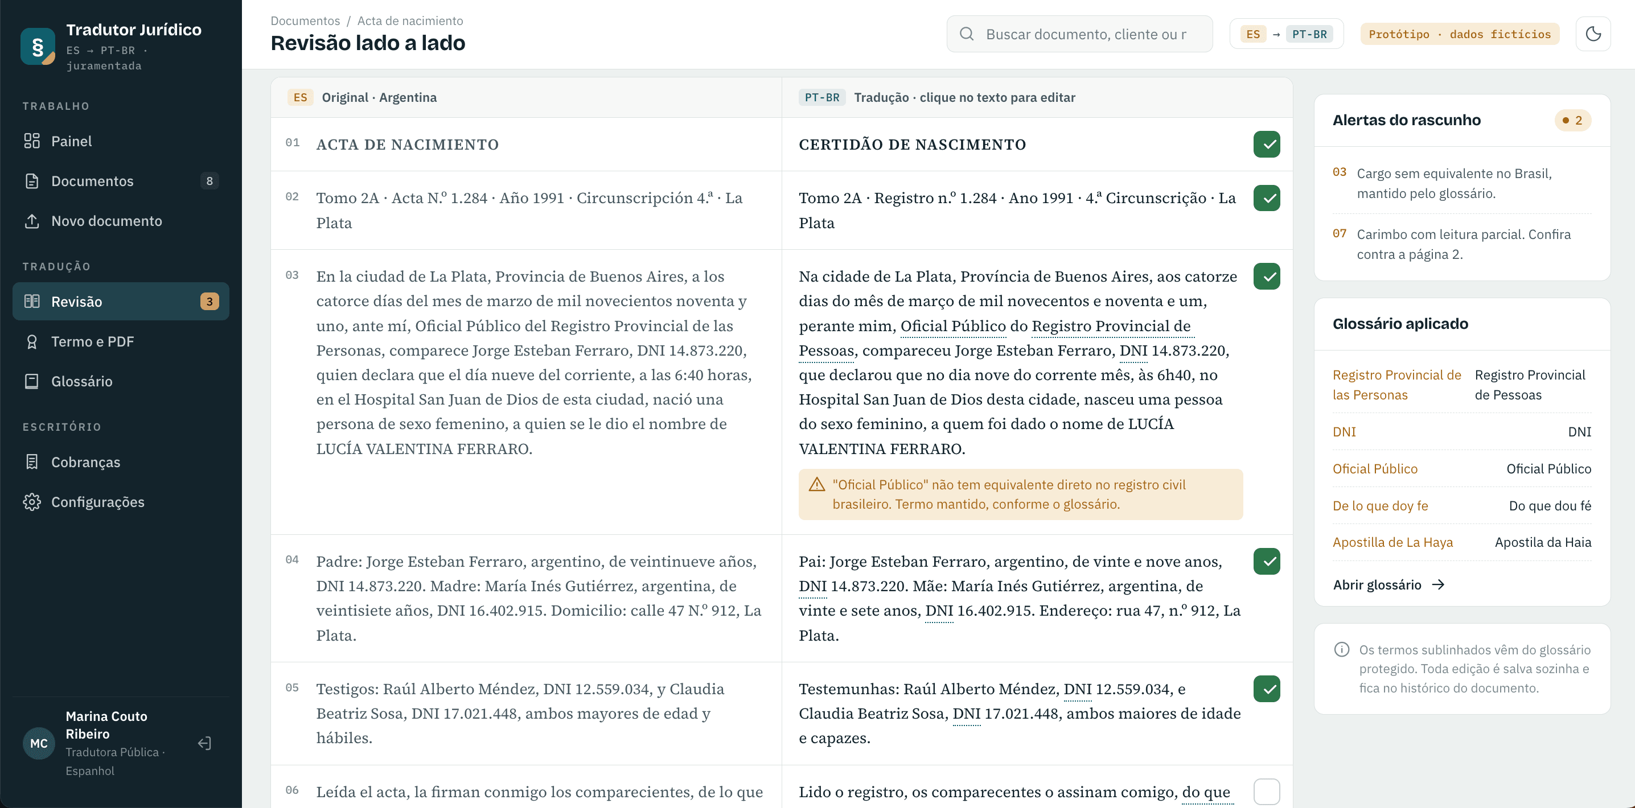1635x808 pixels.
Task: Focus the Buscar documento search field
Action: pyautogui.click(x=1079, y=34)
